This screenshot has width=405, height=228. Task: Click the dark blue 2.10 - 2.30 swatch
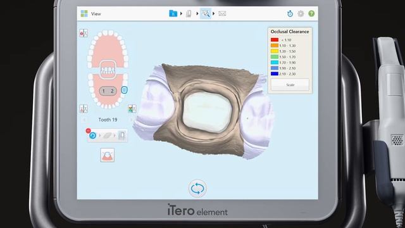click(x=275, y=73)
